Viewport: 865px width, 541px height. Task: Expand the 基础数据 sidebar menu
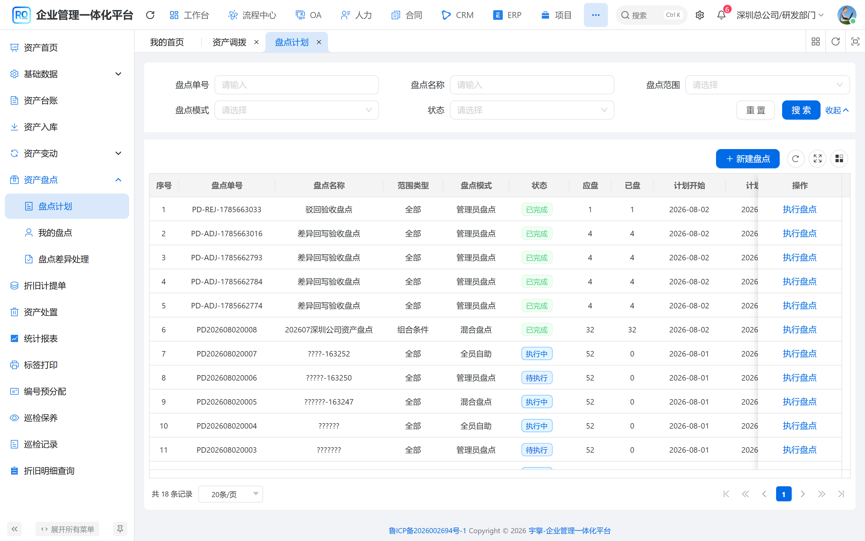[x=67, y=74]
